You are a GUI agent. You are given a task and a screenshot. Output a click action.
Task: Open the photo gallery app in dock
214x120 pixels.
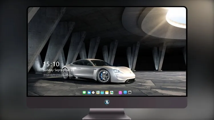tap(112, 92)
